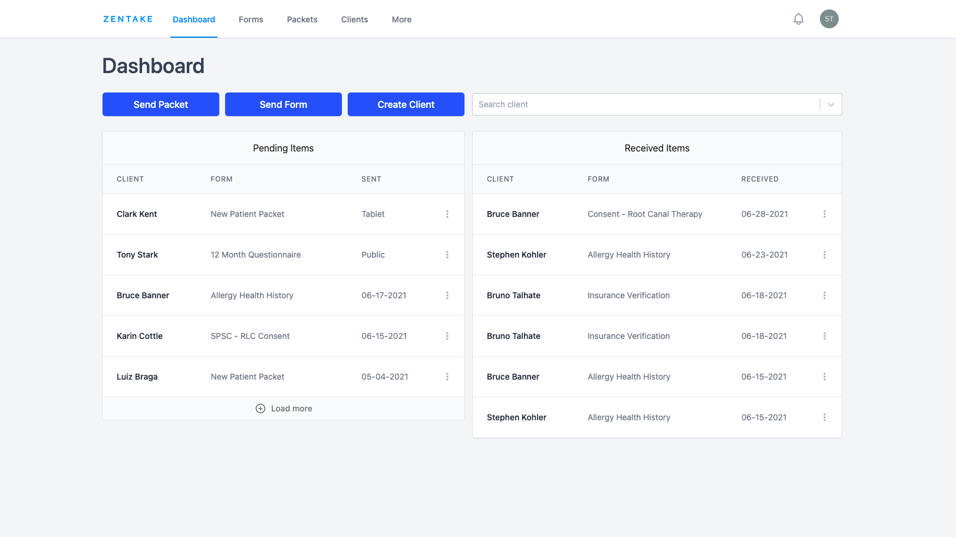Open actions for Luiz Braga's New Patient Packet
956x537 pixels.
(447, 377)
